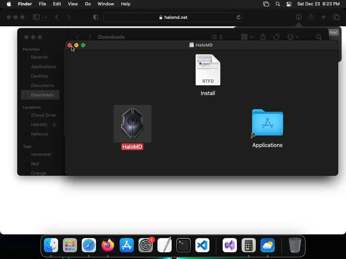Open Trash from the Dock
The height and width of the screenshot is (259, 346).
(x=295, y=245)
